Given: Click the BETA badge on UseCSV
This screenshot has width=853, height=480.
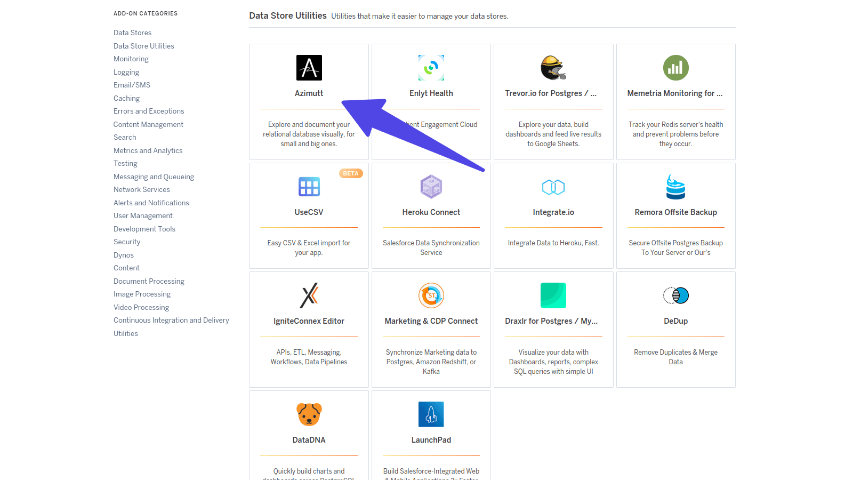Looking at the screenshot, I should pos(351,173).
